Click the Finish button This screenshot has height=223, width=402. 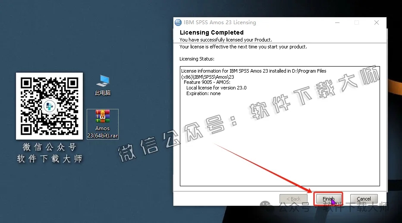click(328, 199)
